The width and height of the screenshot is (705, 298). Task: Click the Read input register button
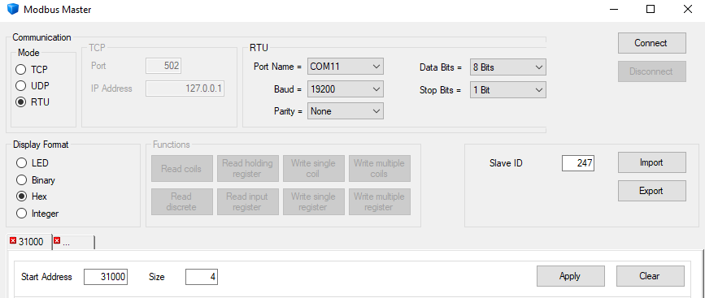click(x=248, y=202)
